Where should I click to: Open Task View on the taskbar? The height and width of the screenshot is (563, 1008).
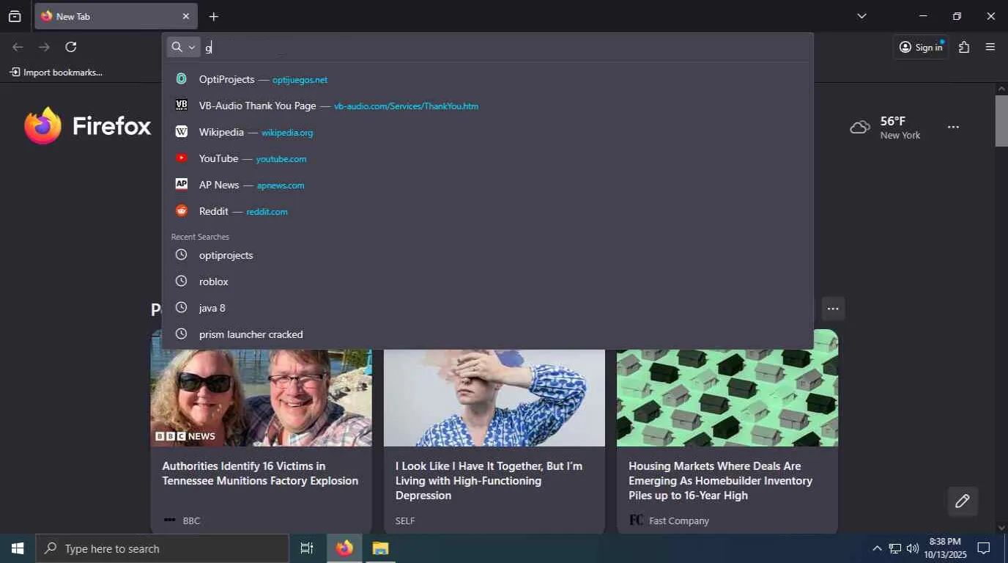[307, 548]
